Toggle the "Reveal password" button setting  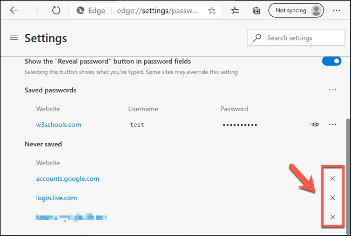(332, 62)
